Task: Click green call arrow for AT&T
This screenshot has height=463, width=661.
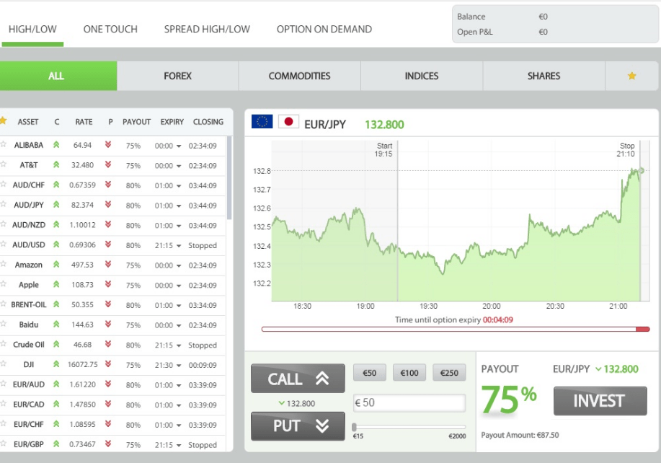Action: (56, 165)
